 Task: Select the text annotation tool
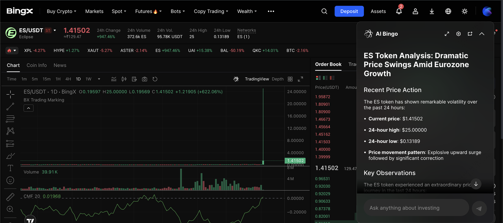(x=10, y=168)
